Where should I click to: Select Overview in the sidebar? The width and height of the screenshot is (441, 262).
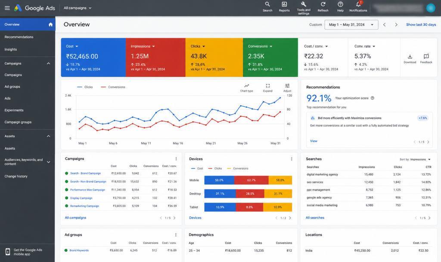28,25
